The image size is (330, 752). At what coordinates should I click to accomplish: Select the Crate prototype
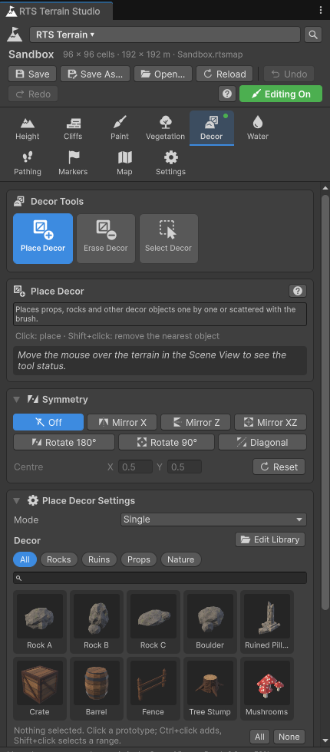point(39,688)
